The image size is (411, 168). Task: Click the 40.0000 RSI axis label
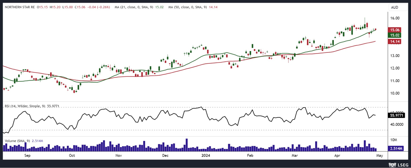click(x=396, y=124)
